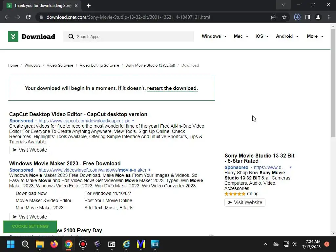The width and height of the screenshot is (336, 252).
Task: Go back with the browser back arrow
Action: (x=7, y=17)
